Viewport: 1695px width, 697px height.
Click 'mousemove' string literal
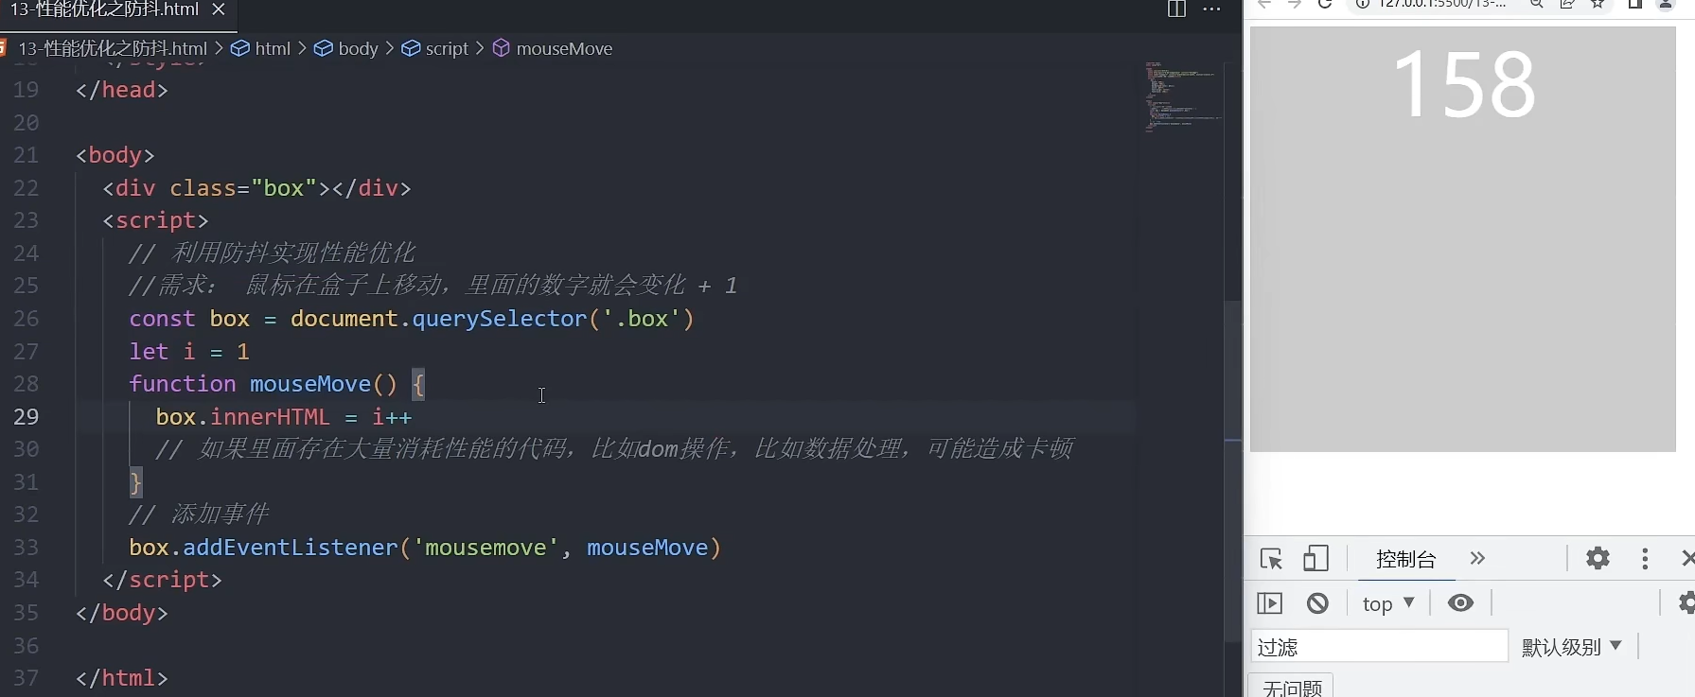(x=486, y=548)
